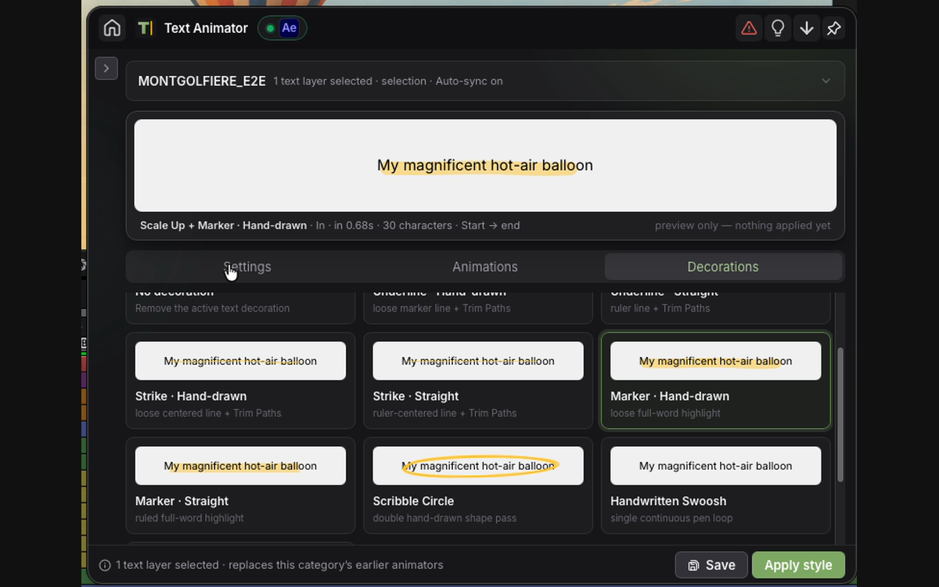
Task: Select the Scribble Circle decoration
Action: 478,486
